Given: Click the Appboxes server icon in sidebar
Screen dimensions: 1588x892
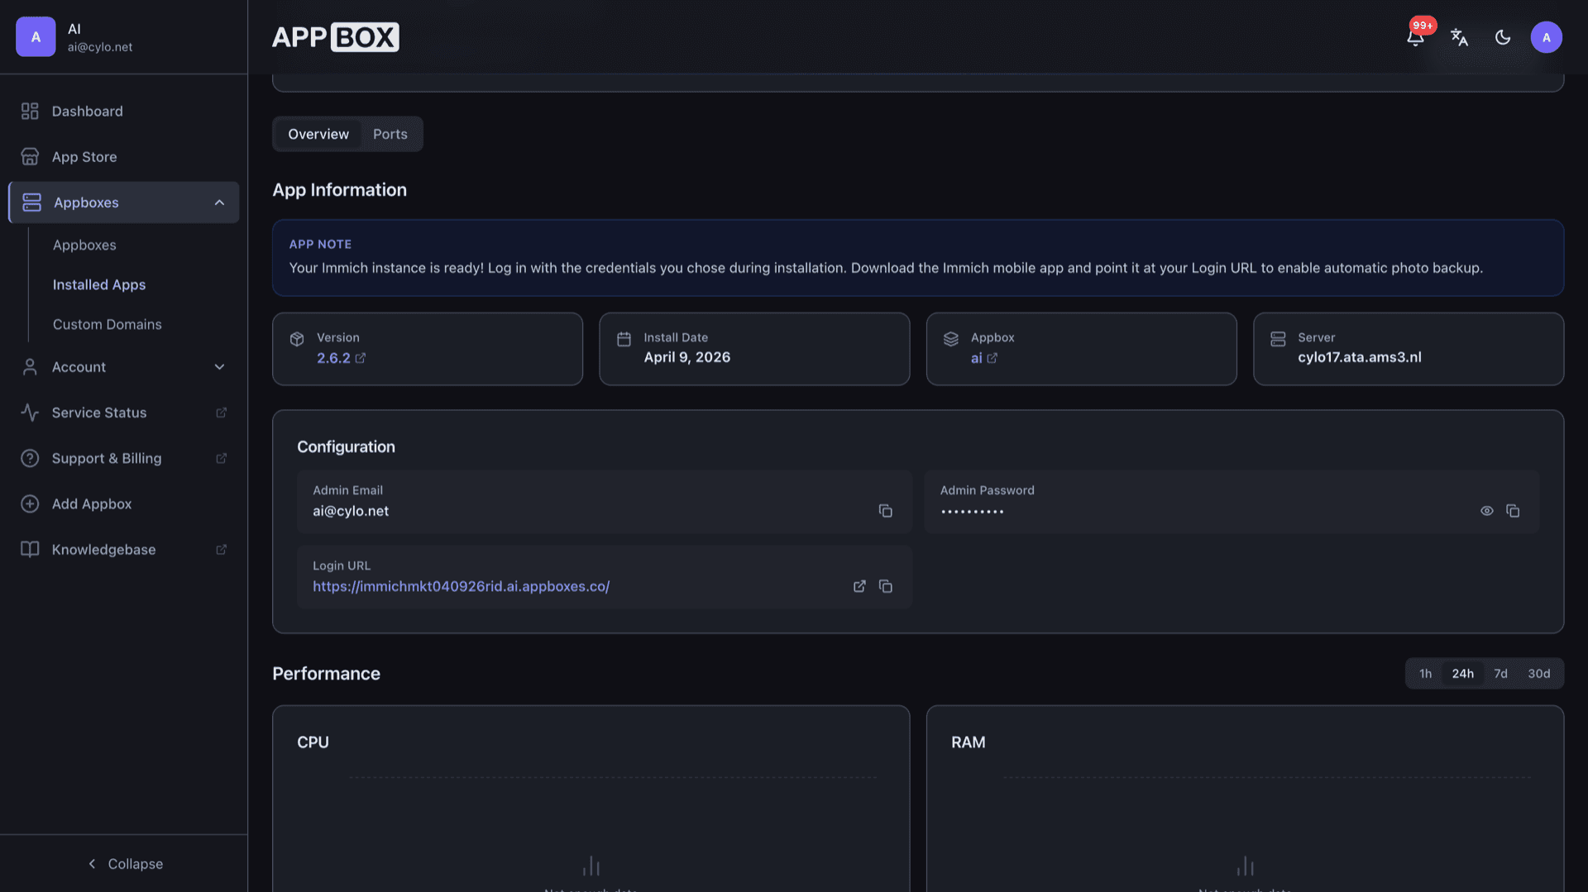Looking at the screenshot, I should [x=31, y=203].
